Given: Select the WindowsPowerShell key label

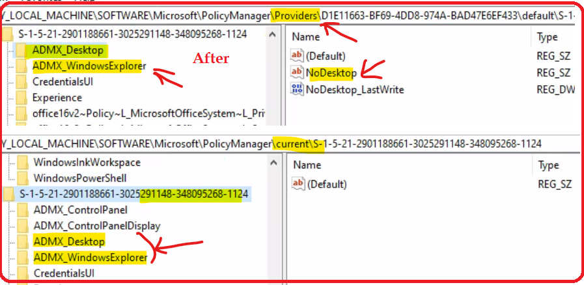Looking at the screenshot, I should [x=80, y=178].
